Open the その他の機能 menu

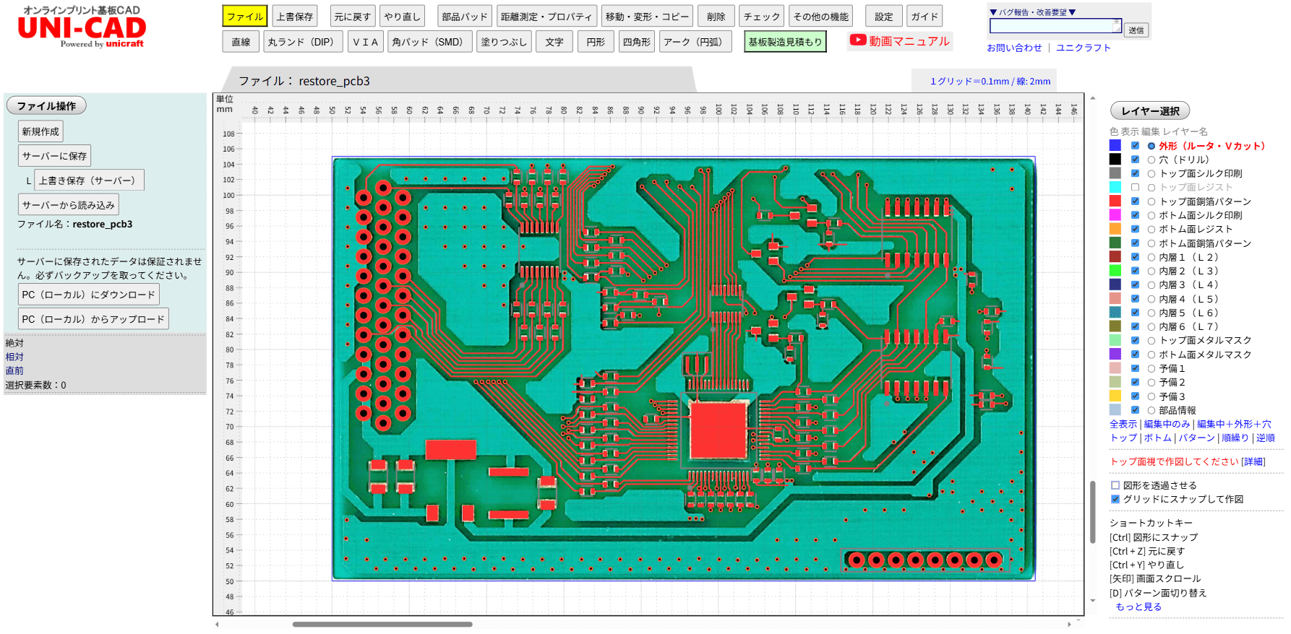coord(820,17)
